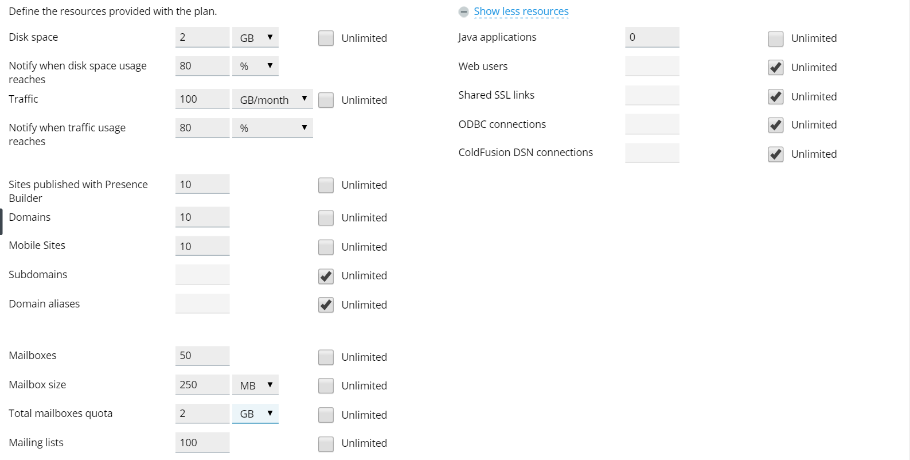Uncheck Unlimited for Domain aliases
The height and width of the screenshot is (460, 910).
[326, 305]
